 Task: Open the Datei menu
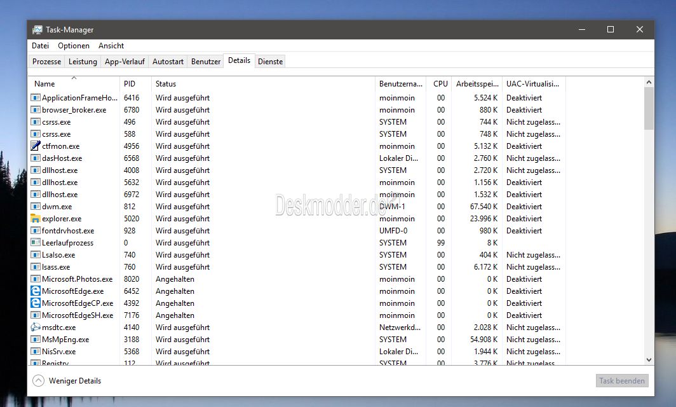coord(40,46)
